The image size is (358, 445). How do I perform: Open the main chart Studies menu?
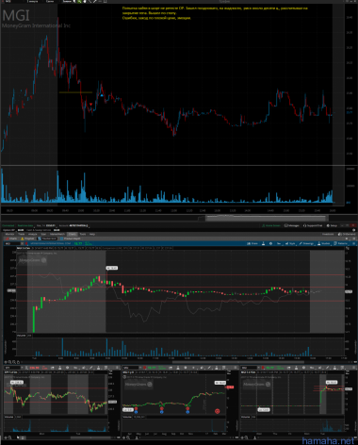click(323, 243)
